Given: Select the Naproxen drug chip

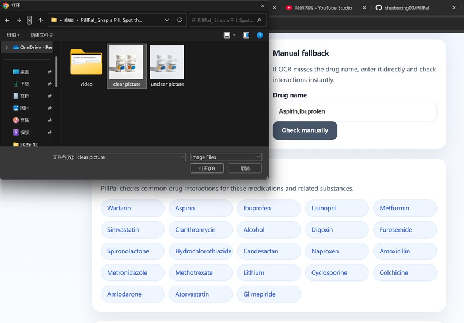Looking at the screenshot, I should (337, 251).
